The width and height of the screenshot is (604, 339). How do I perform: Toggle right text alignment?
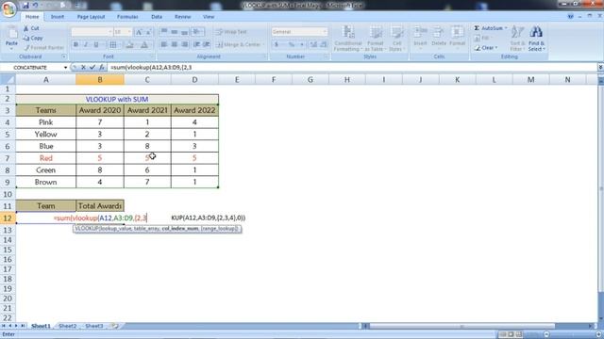(185, 44)
